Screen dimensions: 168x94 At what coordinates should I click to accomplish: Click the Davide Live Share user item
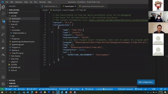64,89
